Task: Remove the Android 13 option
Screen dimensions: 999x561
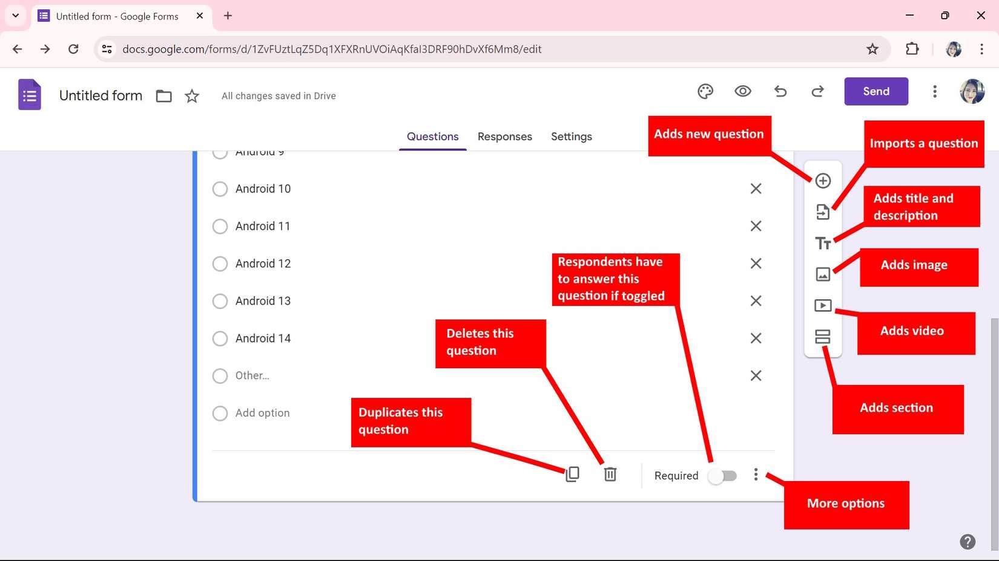Action: (756, 301)
